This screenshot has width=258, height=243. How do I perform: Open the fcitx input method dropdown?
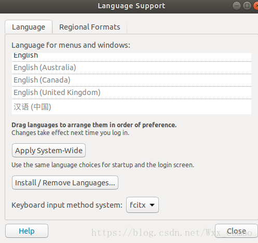[x=142, y=205]
